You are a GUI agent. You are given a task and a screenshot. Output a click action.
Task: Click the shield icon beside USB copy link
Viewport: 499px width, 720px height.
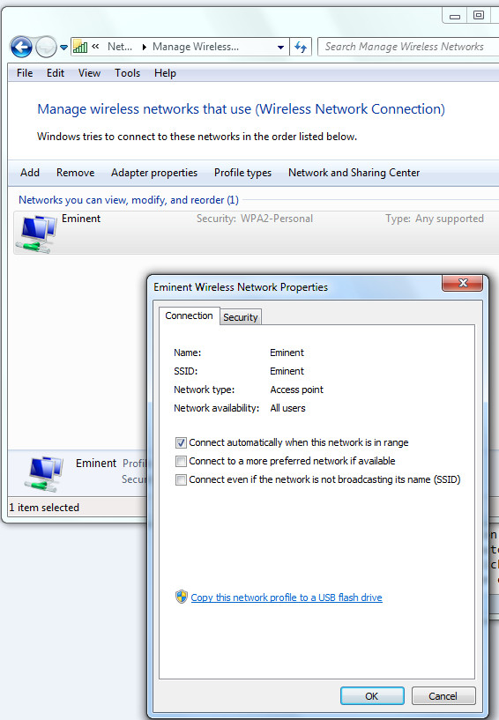pyautogui.click(x=182, y=597)
